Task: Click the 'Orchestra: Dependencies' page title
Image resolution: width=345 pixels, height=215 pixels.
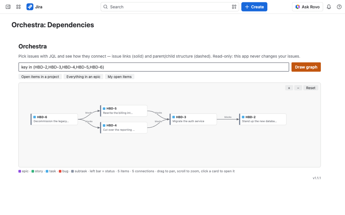Action: [x=53, y=25]
